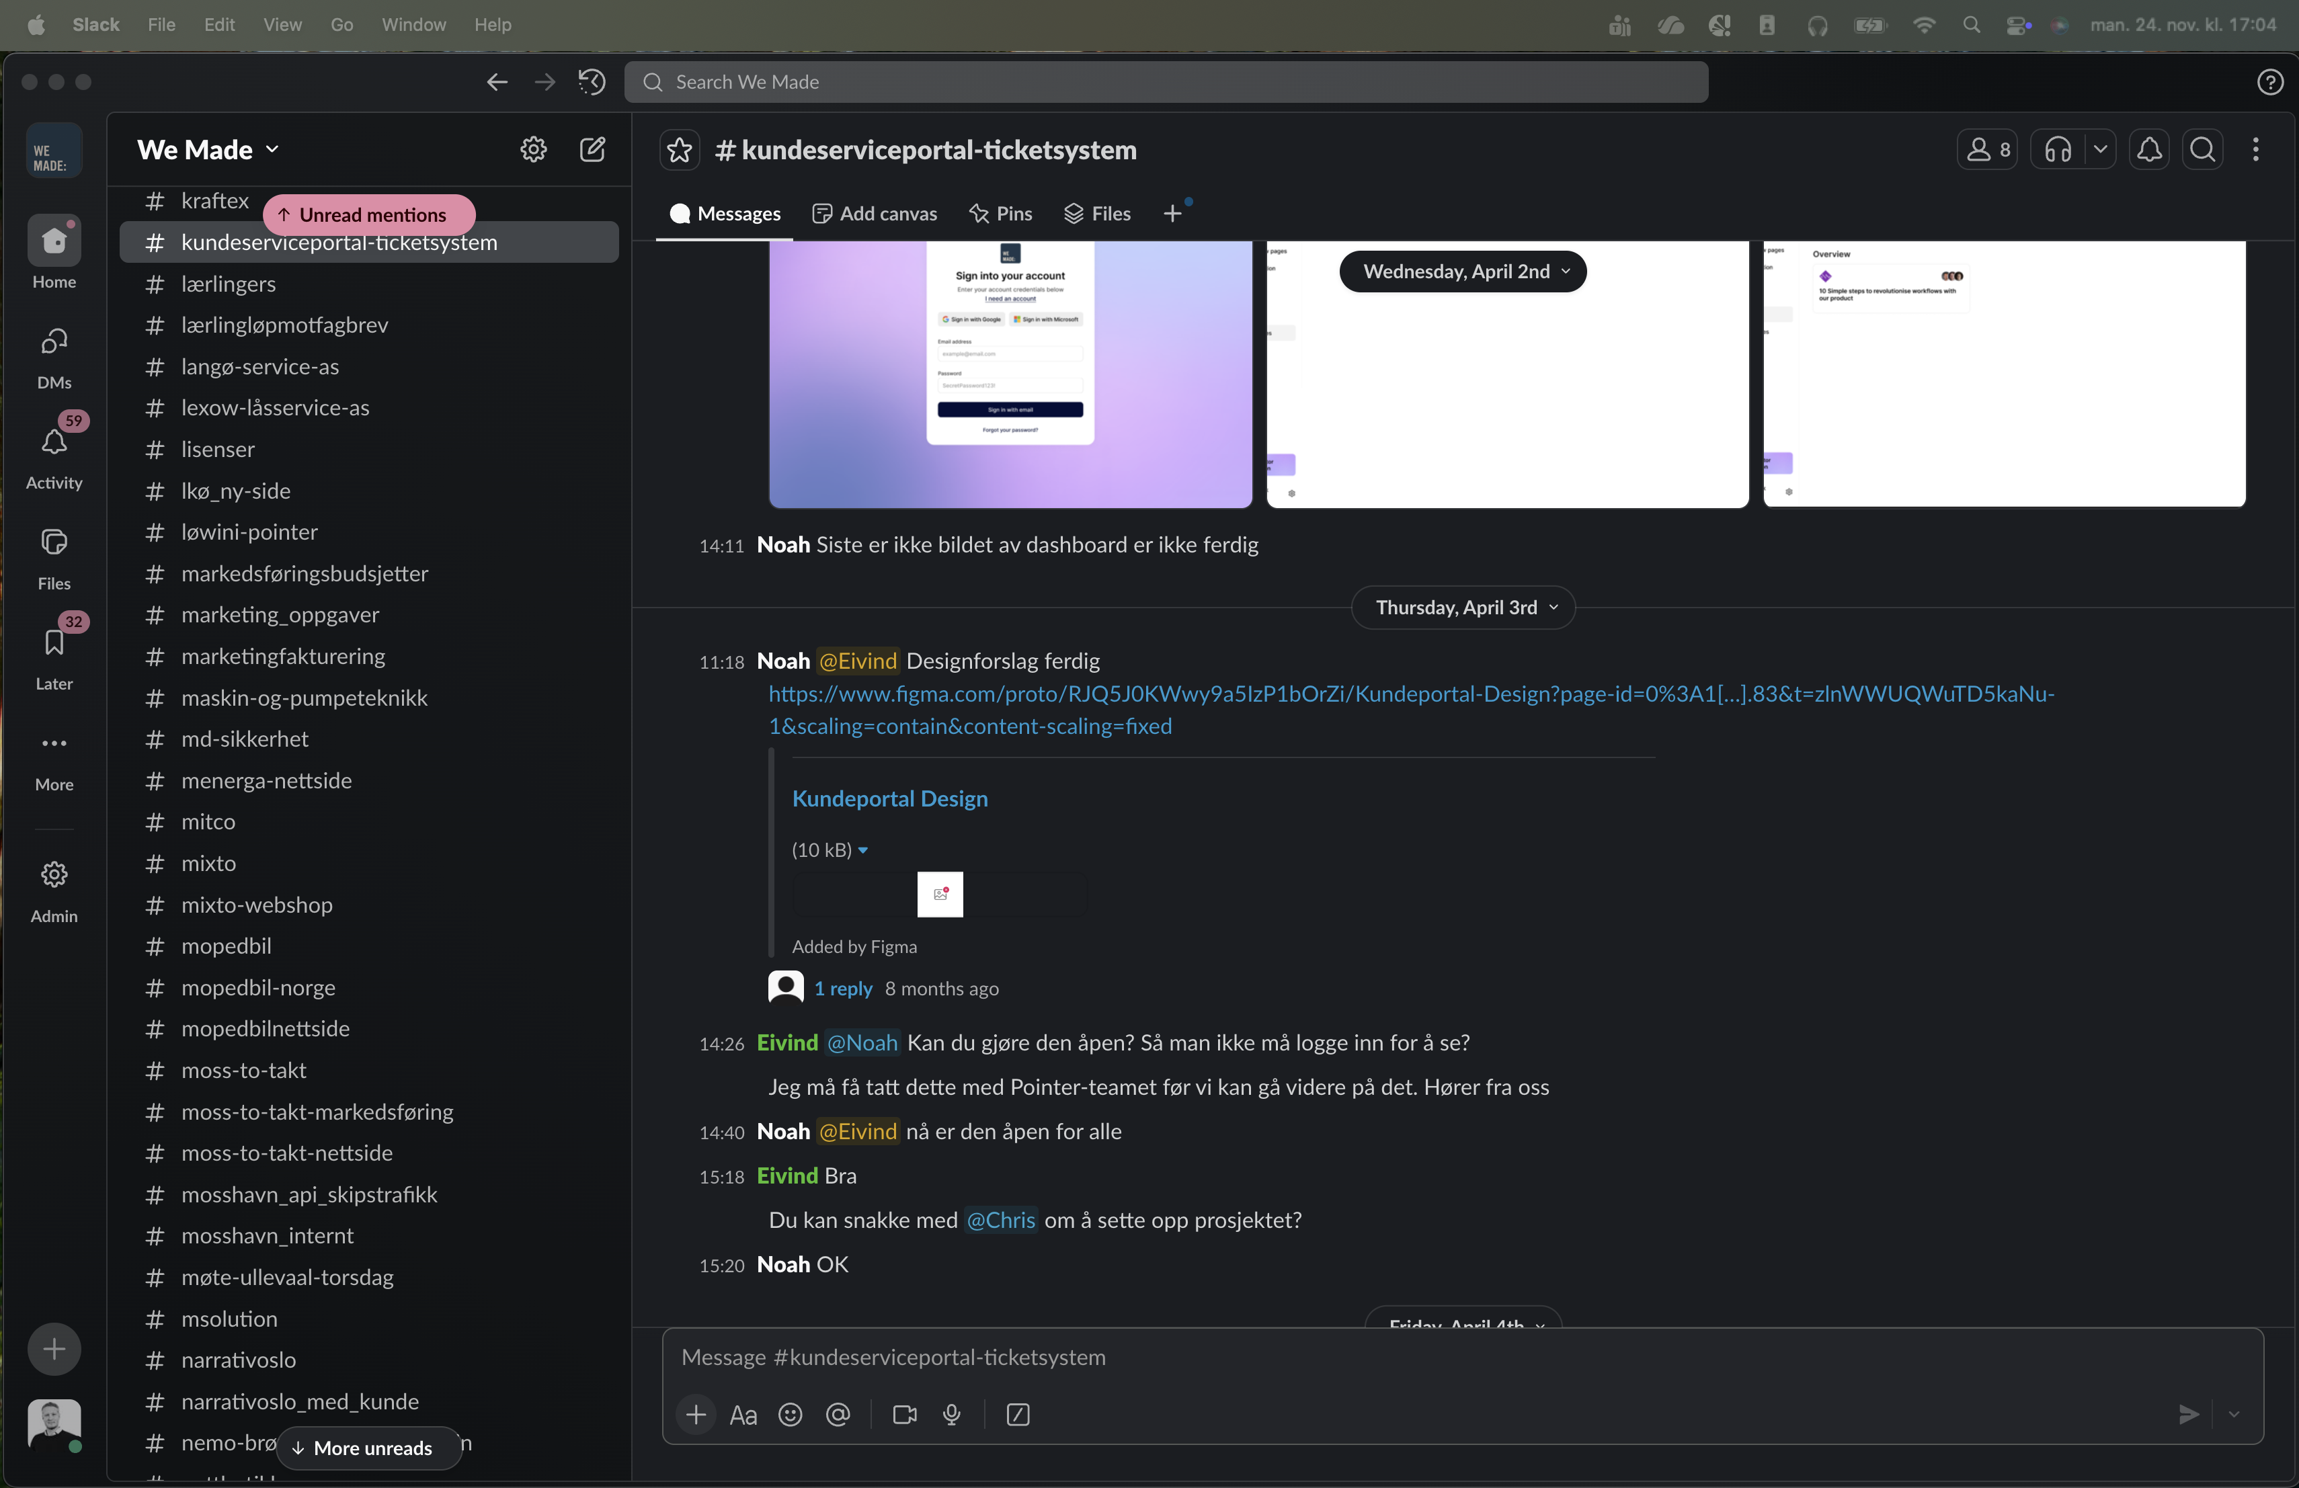Open the history clock icon
Viewport: 2299px width, 1488px height.
591,82
